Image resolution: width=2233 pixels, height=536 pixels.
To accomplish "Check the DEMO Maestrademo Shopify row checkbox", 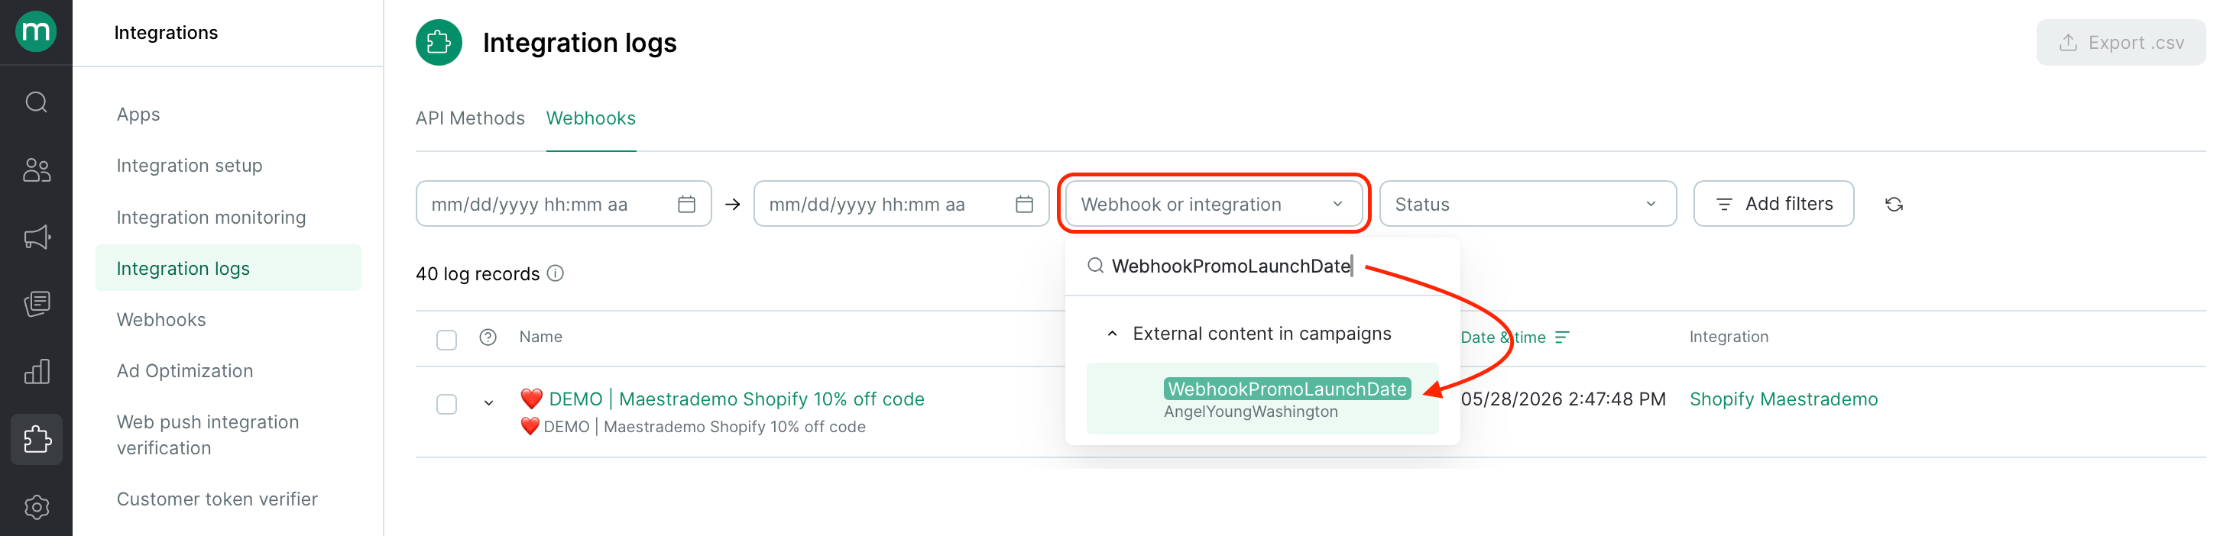I will coord(446,403).
